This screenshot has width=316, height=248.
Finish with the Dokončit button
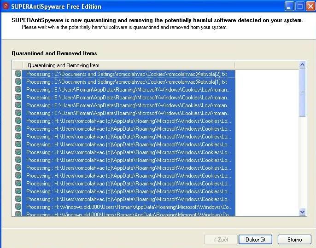(255, 240)
